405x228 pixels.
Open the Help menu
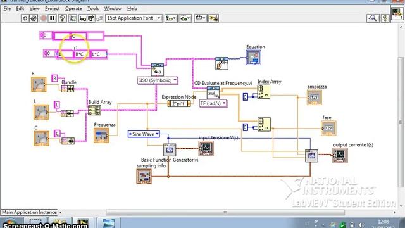tap(132, 8)
